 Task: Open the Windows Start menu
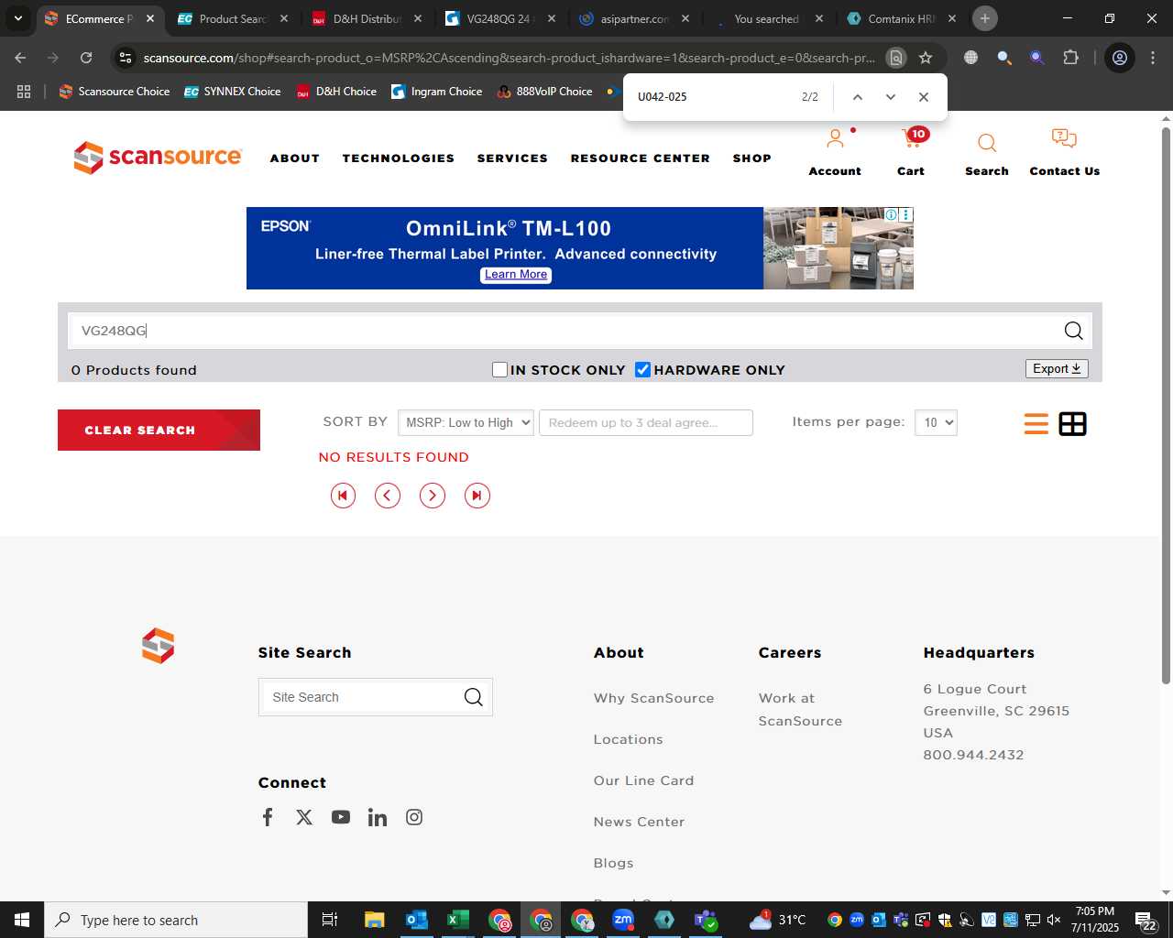tap(22, 920)
